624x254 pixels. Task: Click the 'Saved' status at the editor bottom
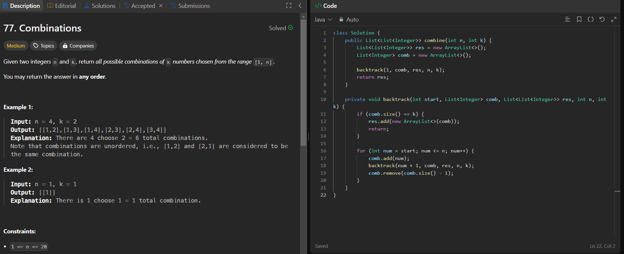tap(322, 246)
